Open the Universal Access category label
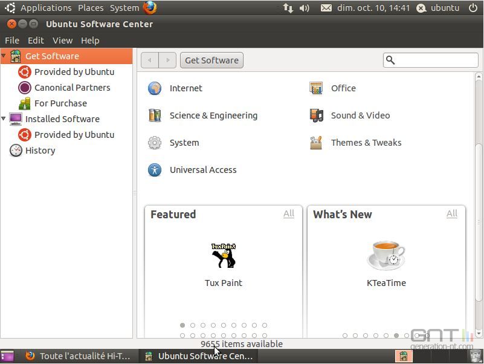This screenshot has width=484, height=364. [203, 170]
